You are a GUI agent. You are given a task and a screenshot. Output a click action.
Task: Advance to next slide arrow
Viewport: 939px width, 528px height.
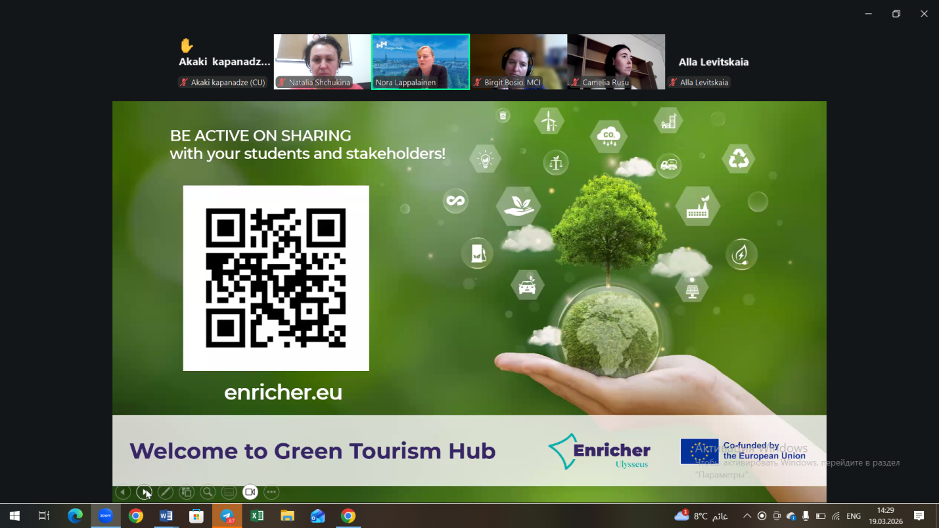point(144,492)
